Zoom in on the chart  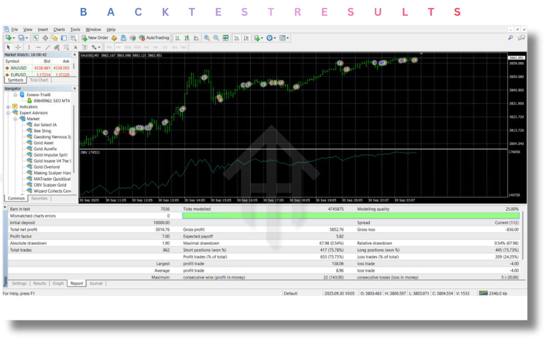207,38
